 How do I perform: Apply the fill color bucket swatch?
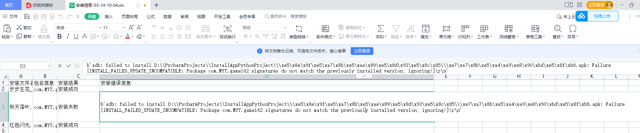pyautogui.click(x=116, y=36)
